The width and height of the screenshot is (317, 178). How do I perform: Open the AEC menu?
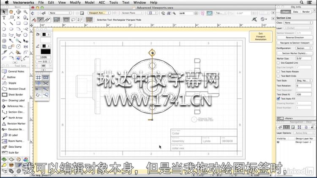point(102,3)
